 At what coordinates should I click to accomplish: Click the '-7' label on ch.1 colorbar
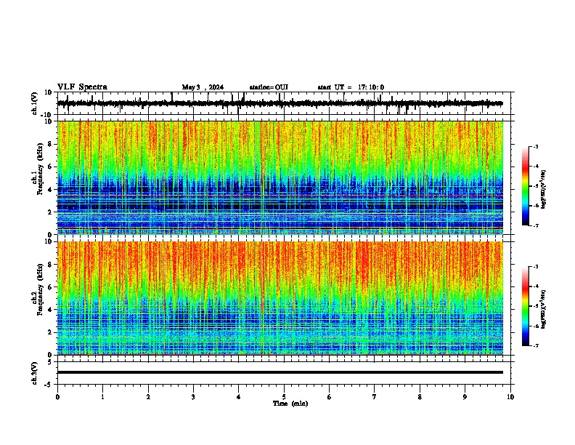click(x=536, y=225)
